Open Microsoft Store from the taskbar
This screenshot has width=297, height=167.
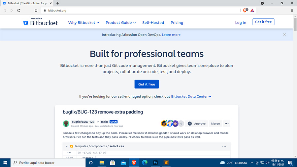113,163
